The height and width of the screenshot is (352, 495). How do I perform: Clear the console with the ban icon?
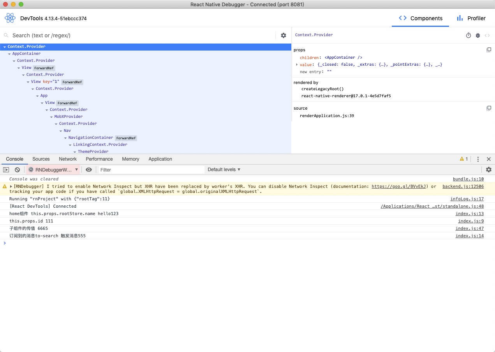pos(17,170)
